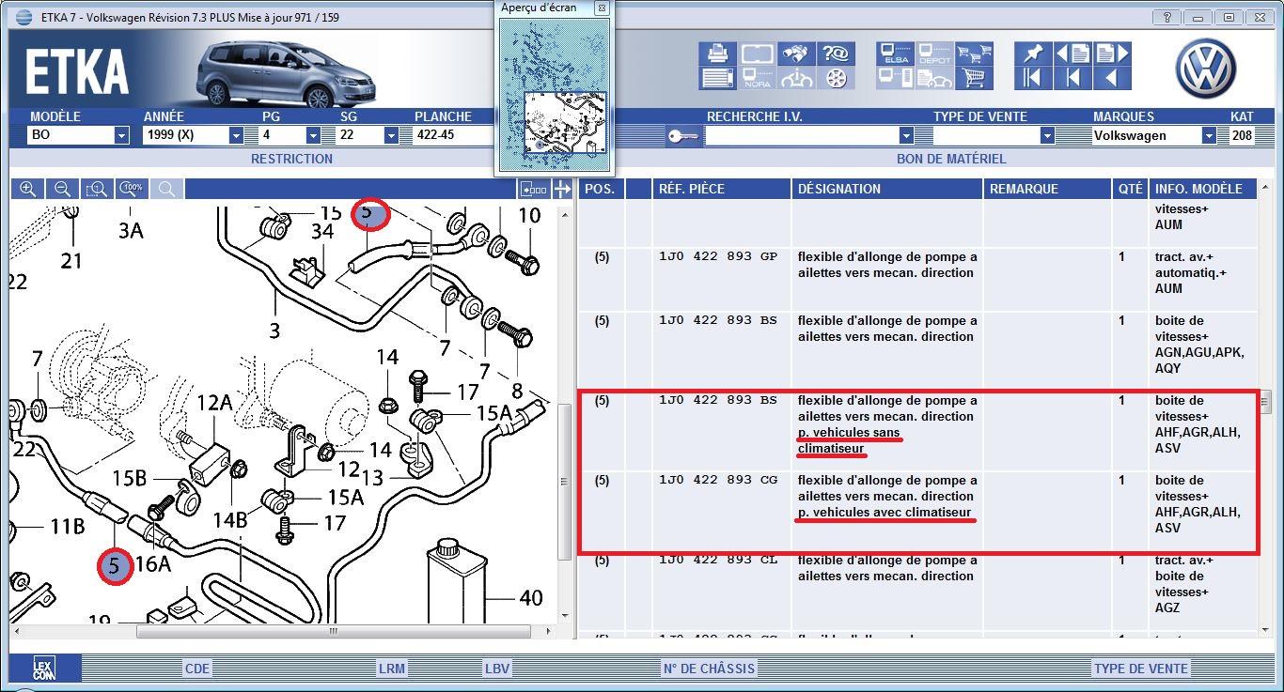Click the N° DE CHÂSSIS button
The width and height of the screenshot is (1284, 692).
tap(709, 669)
